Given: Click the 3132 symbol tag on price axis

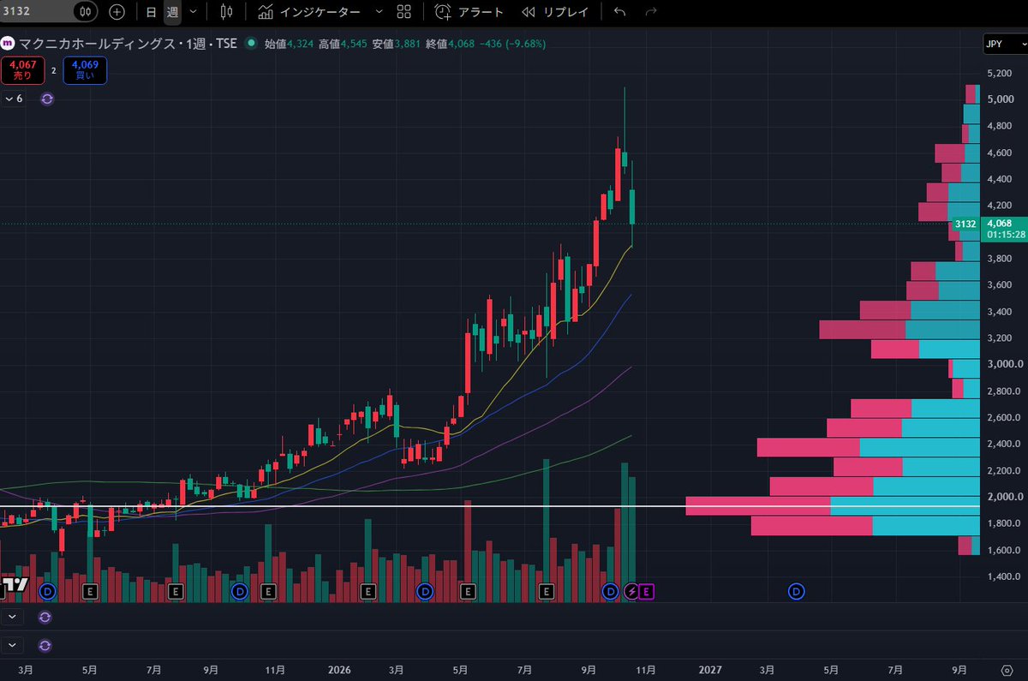Looking at the screenshot, I should coord(965,224).
